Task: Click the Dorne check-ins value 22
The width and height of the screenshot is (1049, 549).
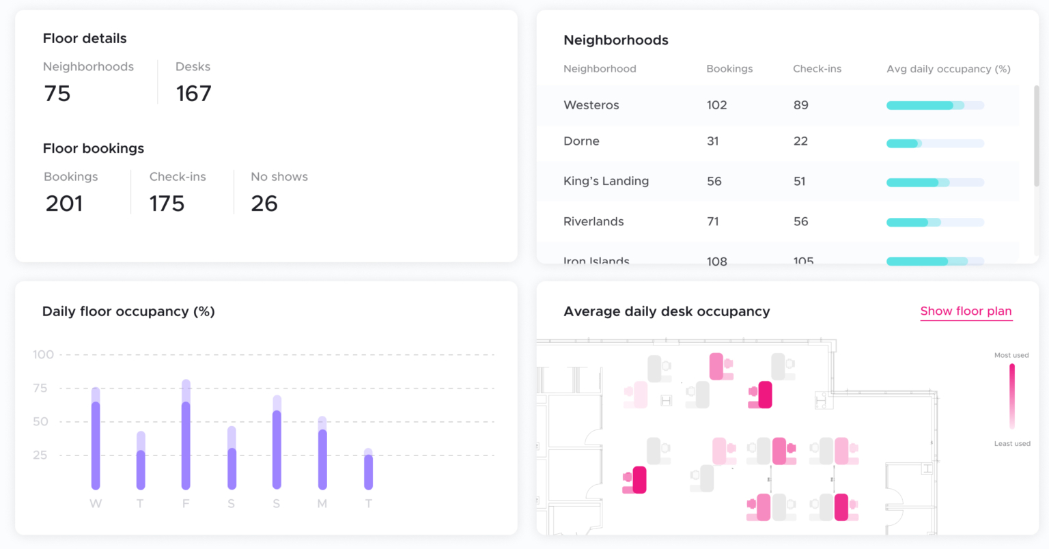Action: [x=801, y=141]
